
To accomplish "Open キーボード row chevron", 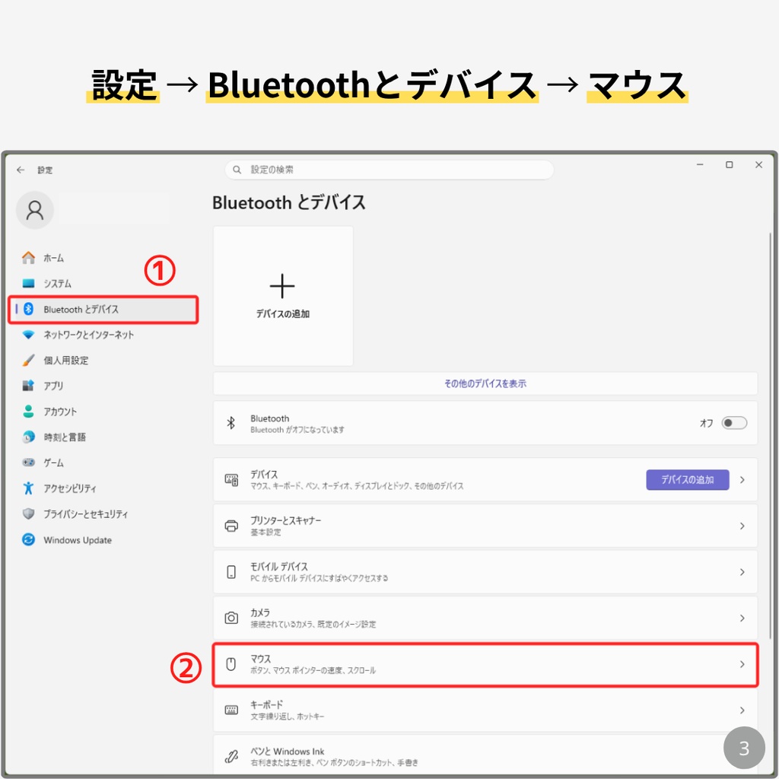I will coord(742,711).
